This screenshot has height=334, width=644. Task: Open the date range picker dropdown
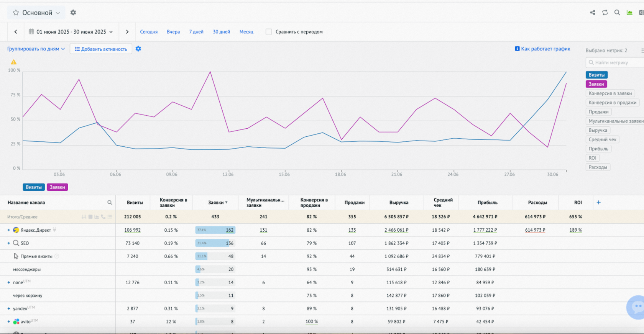click(71, 32)
